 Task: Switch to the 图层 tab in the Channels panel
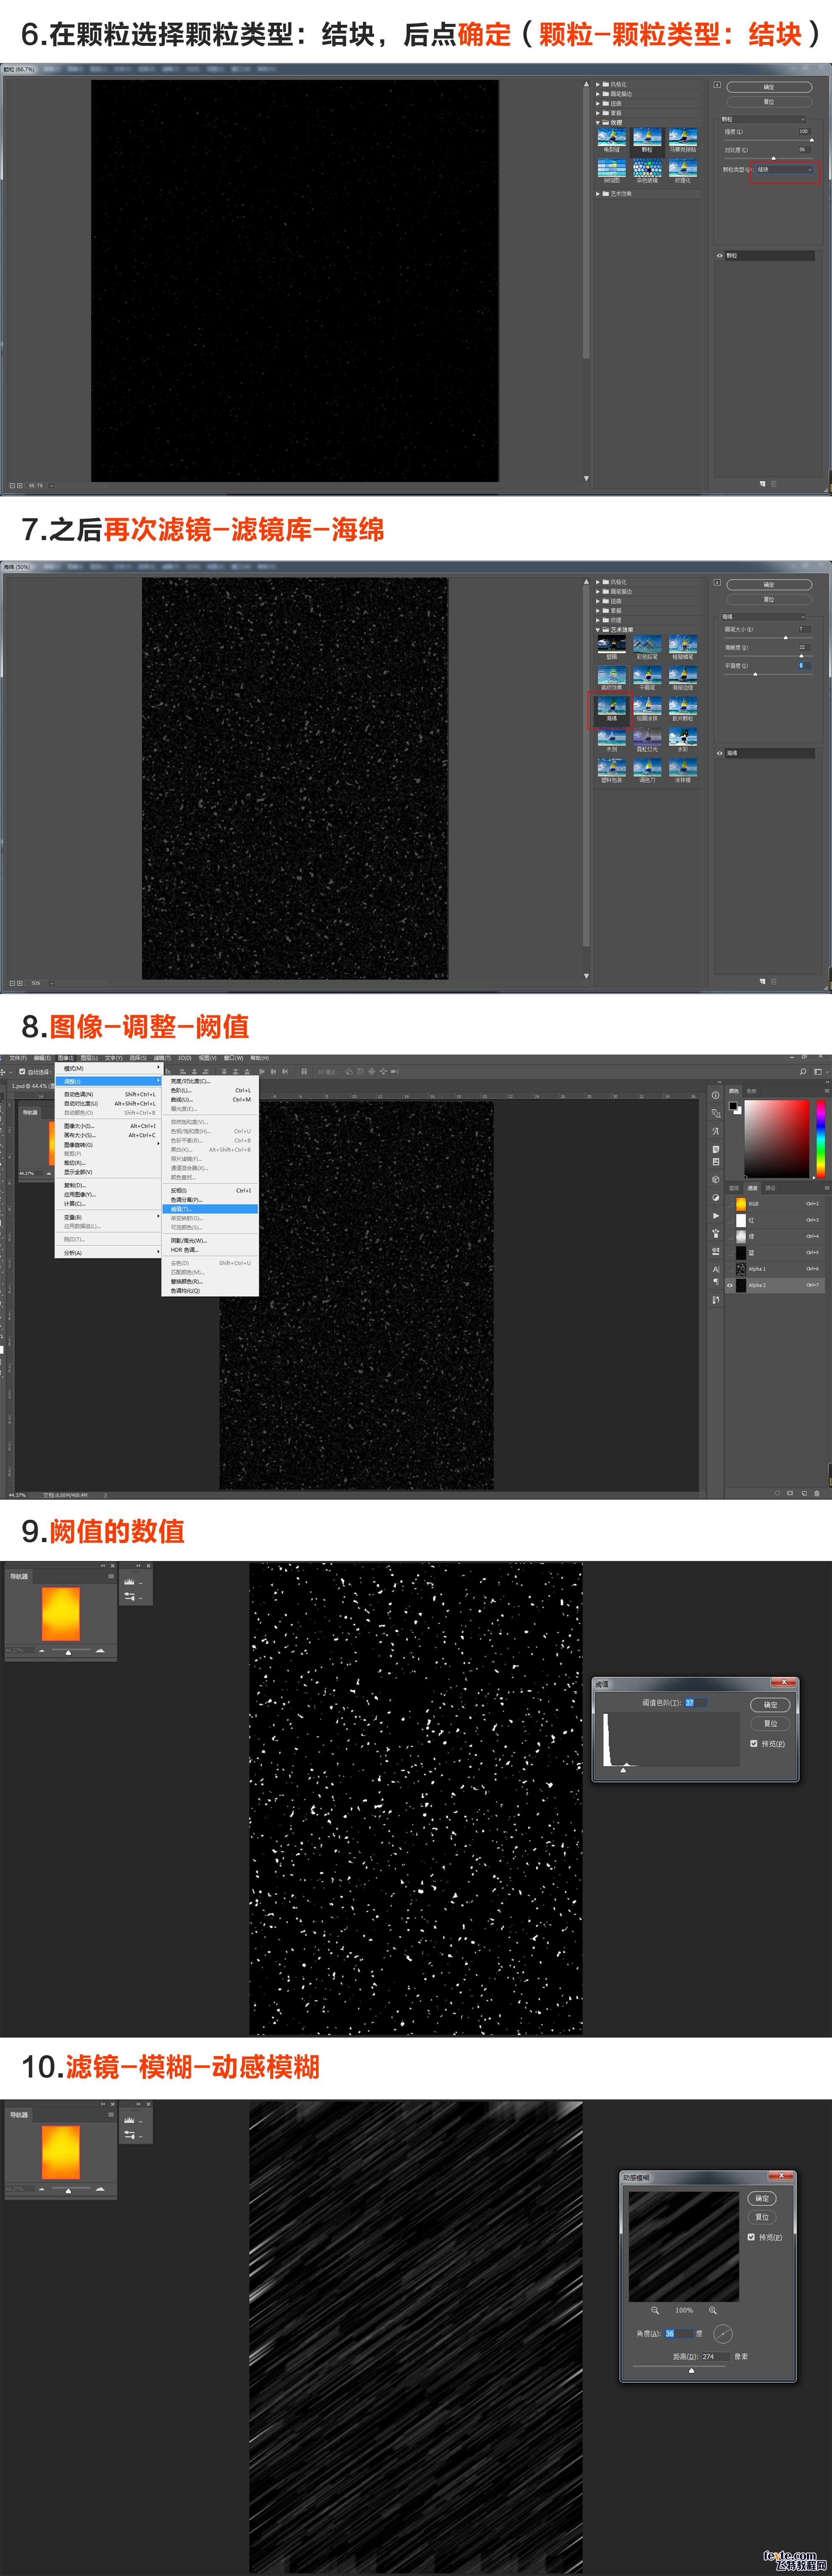pyautogui.click(x=734, y=1188)
